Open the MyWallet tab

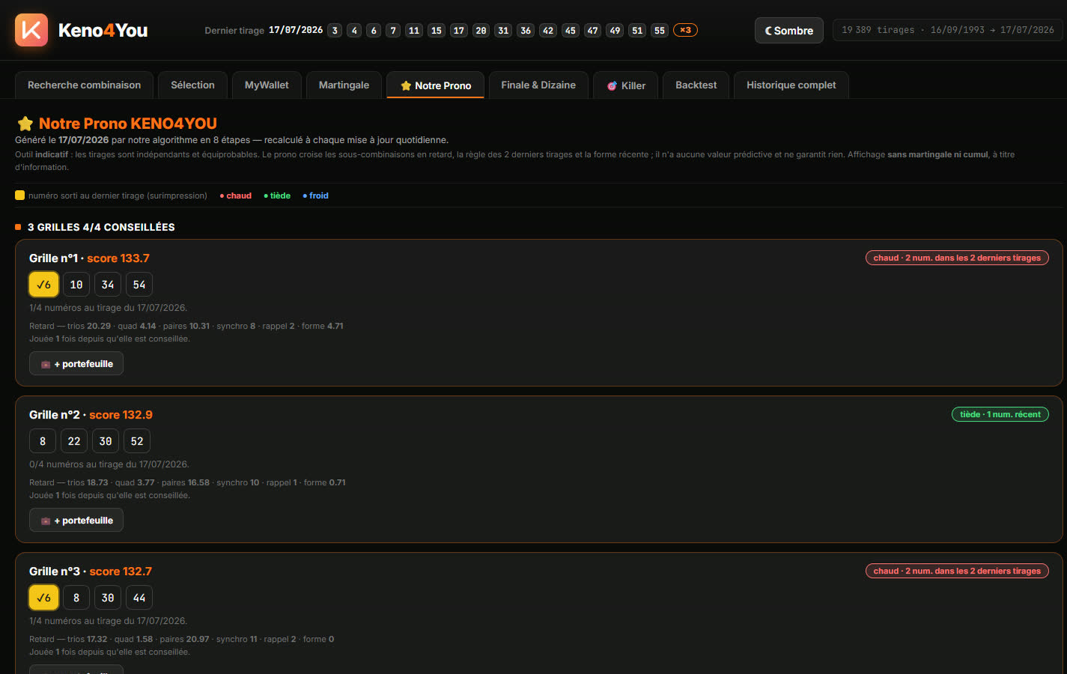[267, 85]
